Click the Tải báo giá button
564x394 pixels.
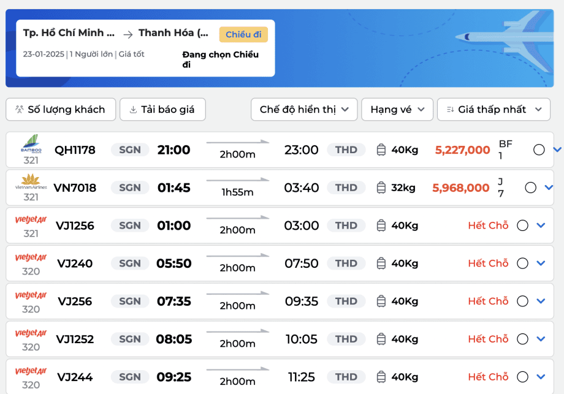click(x=162, y=110)
